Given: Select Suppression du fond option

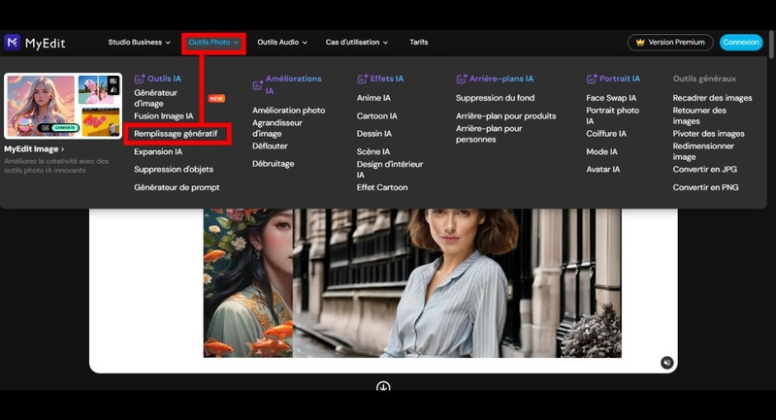Looking at the screenshot, I should pos(495,98).
